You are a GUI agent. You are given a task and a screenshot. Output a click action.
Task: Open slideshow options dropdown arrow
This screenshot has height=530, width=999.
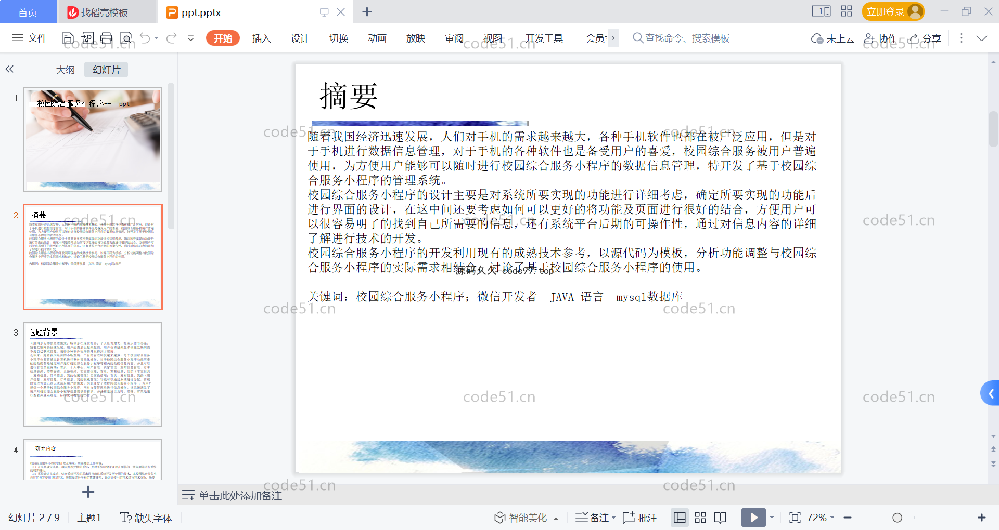772,518
